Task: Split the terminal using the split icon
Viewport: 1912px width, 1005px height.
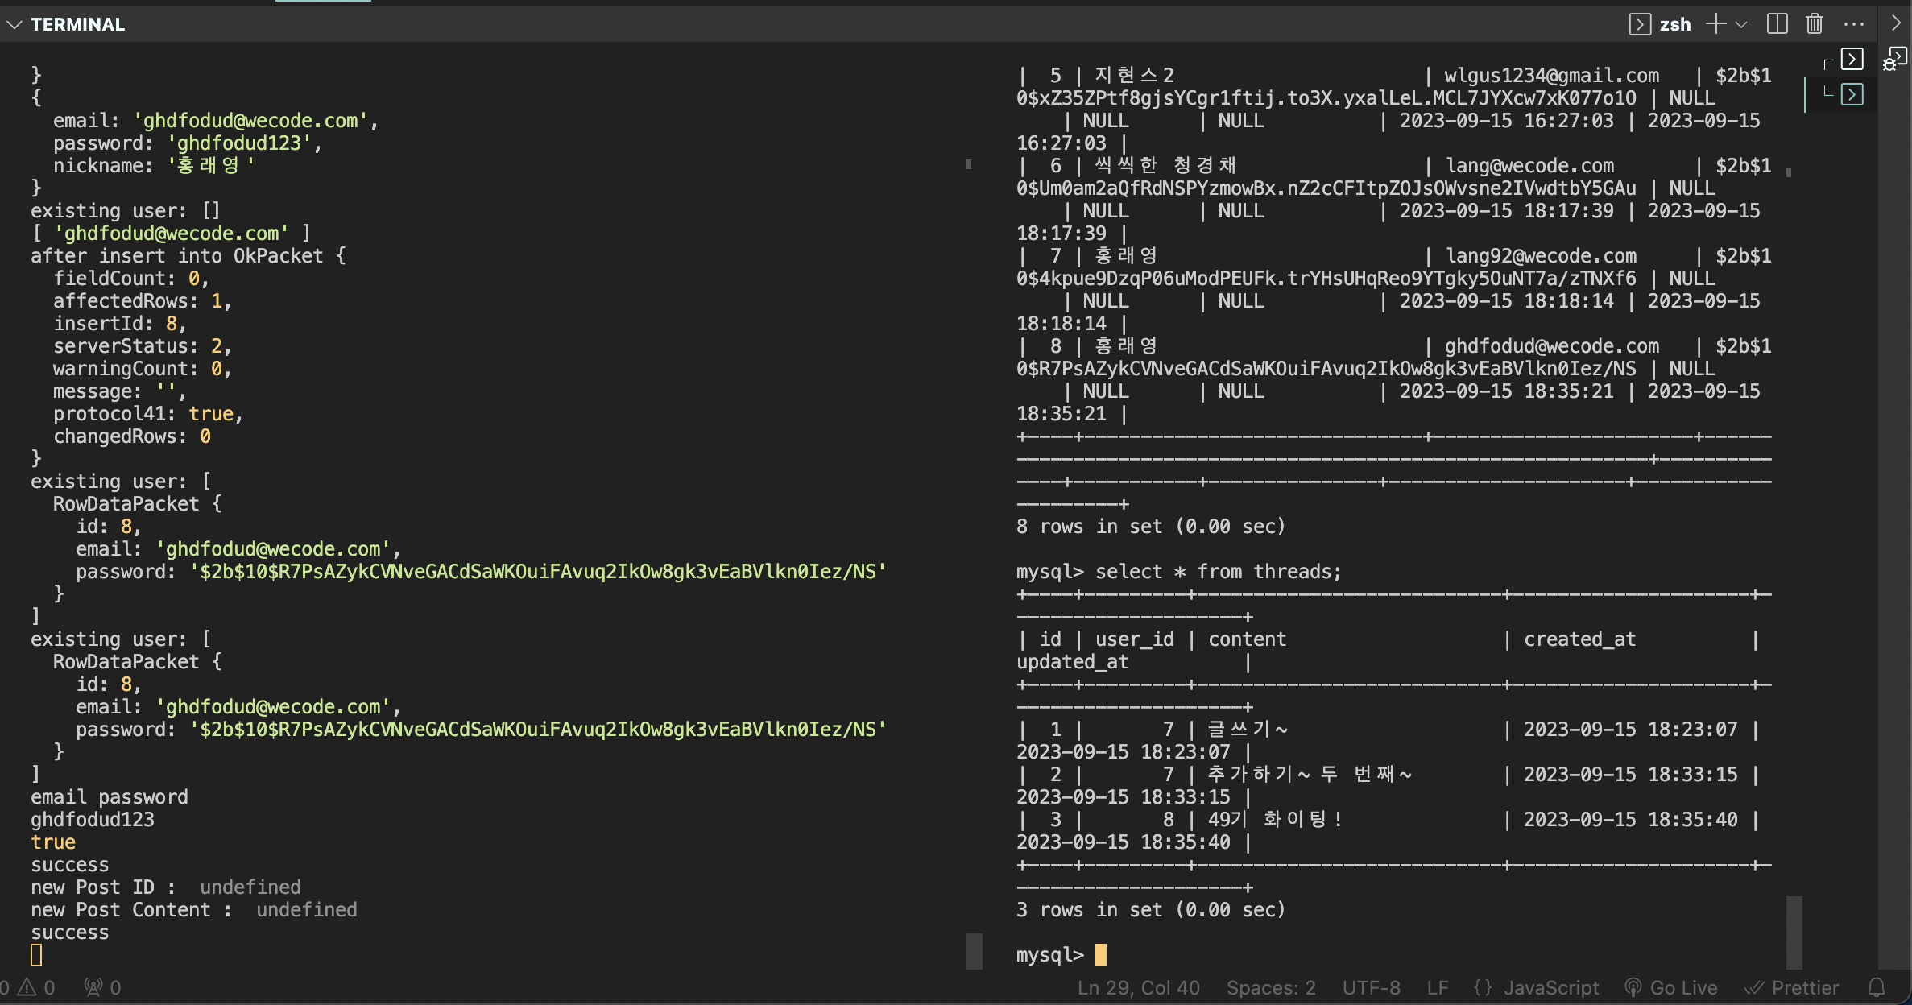Action: tap(1777, 24)
